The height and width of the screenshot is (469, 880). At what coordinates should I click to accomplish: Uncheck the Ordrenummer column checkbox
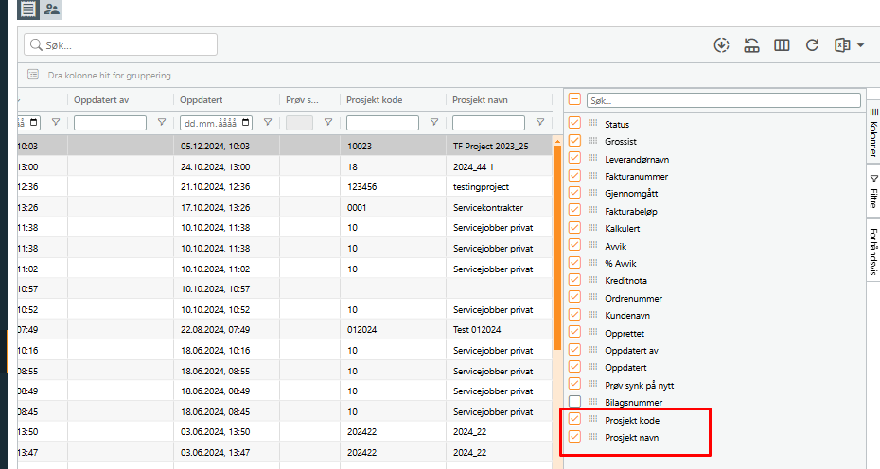point(574,297)
